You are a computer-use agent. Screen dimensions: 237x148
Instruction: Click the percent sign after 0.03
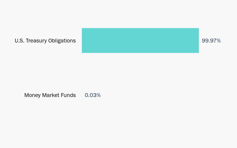pyautogui.click(x=98, y=95)
